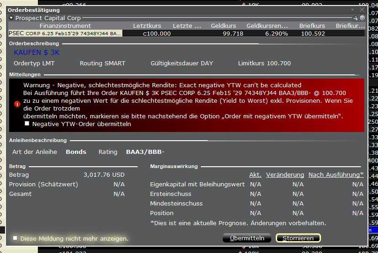Click the Dies ist eine aktuelle Prognose footnote
Viewport: 378px width, 253px height.
pyautogui.click(x=238, y=223)
